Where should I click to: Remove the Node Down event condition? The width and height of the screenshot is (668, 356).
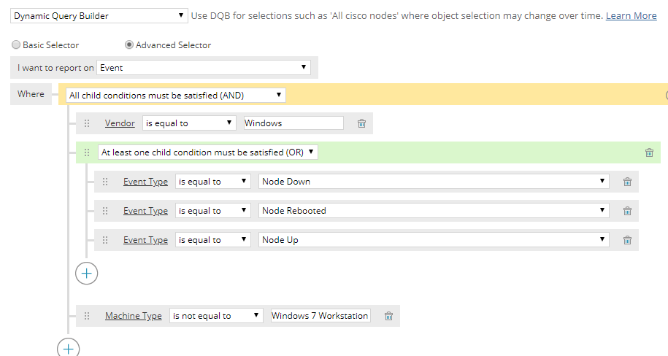tap(627, 182)
